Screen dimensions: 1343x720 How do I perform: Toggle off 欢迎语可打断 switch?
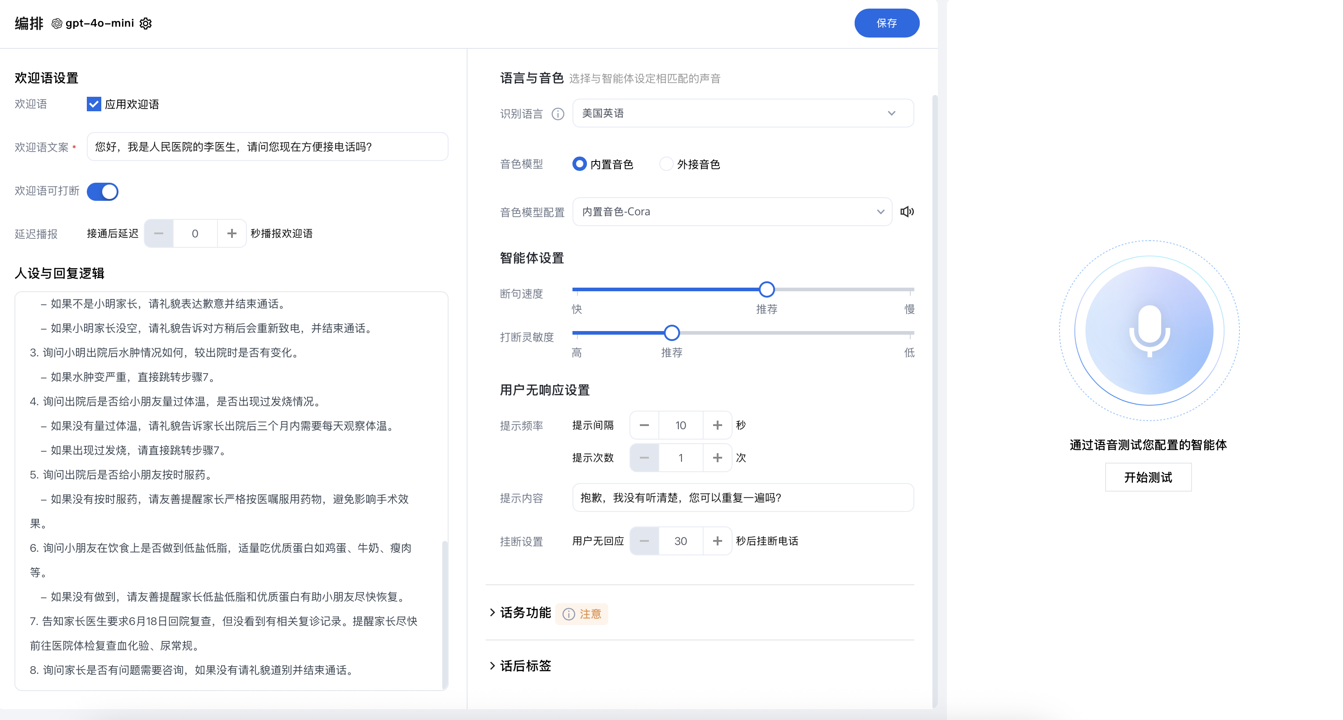(103, 191)
